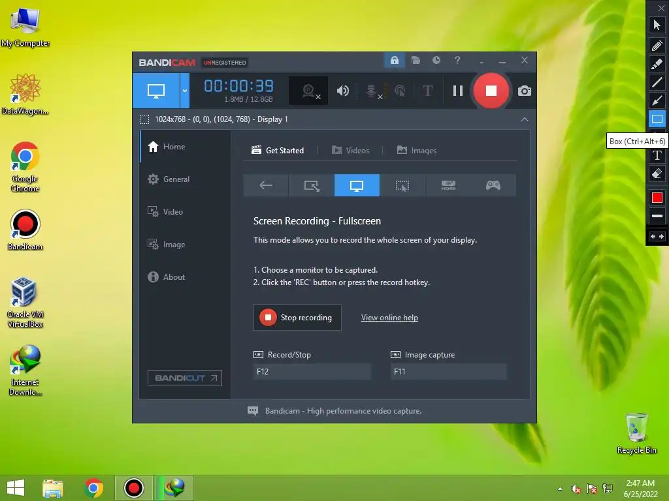669x501 pixels.
Task: Open the scheduled recording clock icon
Action: click(436, 61)
